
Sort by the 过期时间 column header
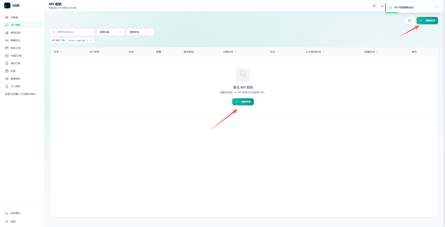229,52
